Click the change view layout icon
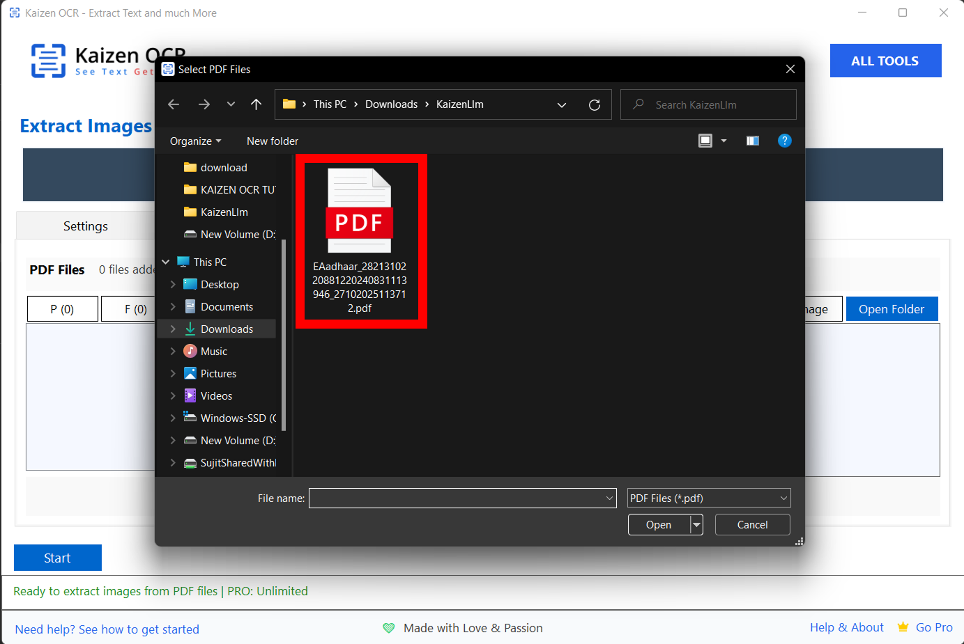Screen dimensions: 964x644 pyautogui.click(x=705, y=141)
